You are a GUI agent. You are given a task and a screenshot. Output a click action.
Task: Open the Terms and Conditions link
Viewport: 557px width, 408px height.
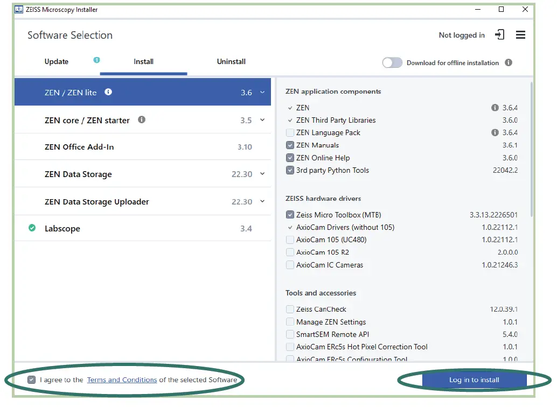122,380
